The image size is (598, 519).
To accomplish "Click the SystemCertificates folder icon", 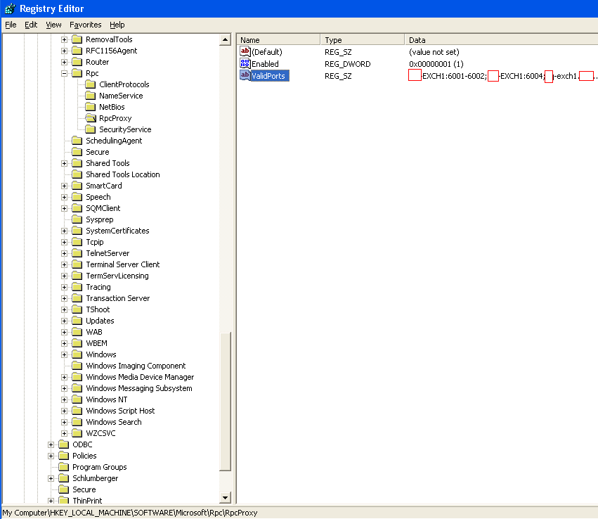I will point(77,231).
